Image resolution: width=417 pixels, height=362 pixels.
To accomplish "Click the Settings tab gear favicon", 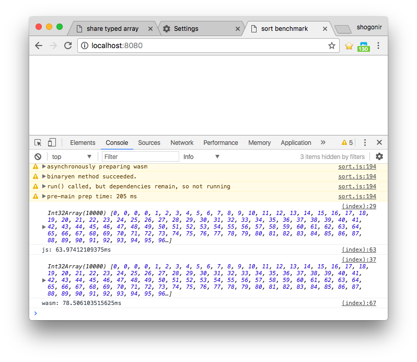I will click(x=167, y=29).
